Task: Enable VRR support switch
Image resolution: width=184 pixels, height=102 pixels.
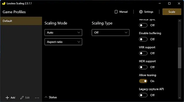Action: pos(143,53)
